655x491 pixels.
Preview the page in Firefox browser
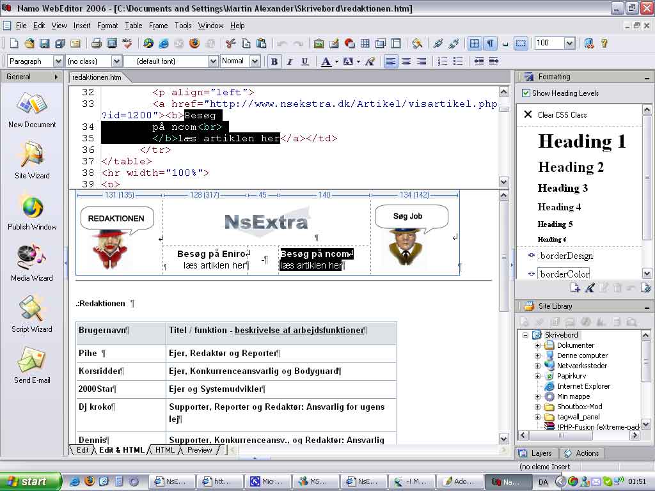coord(194,43)
